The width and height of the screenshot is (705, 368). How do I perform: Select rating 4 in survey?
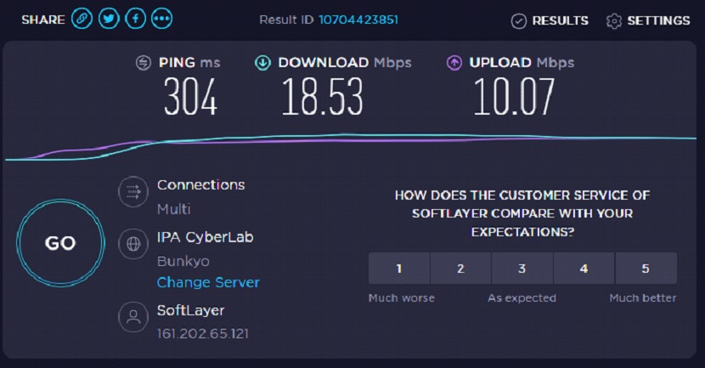pyautogui.click(x=584, y=269)
